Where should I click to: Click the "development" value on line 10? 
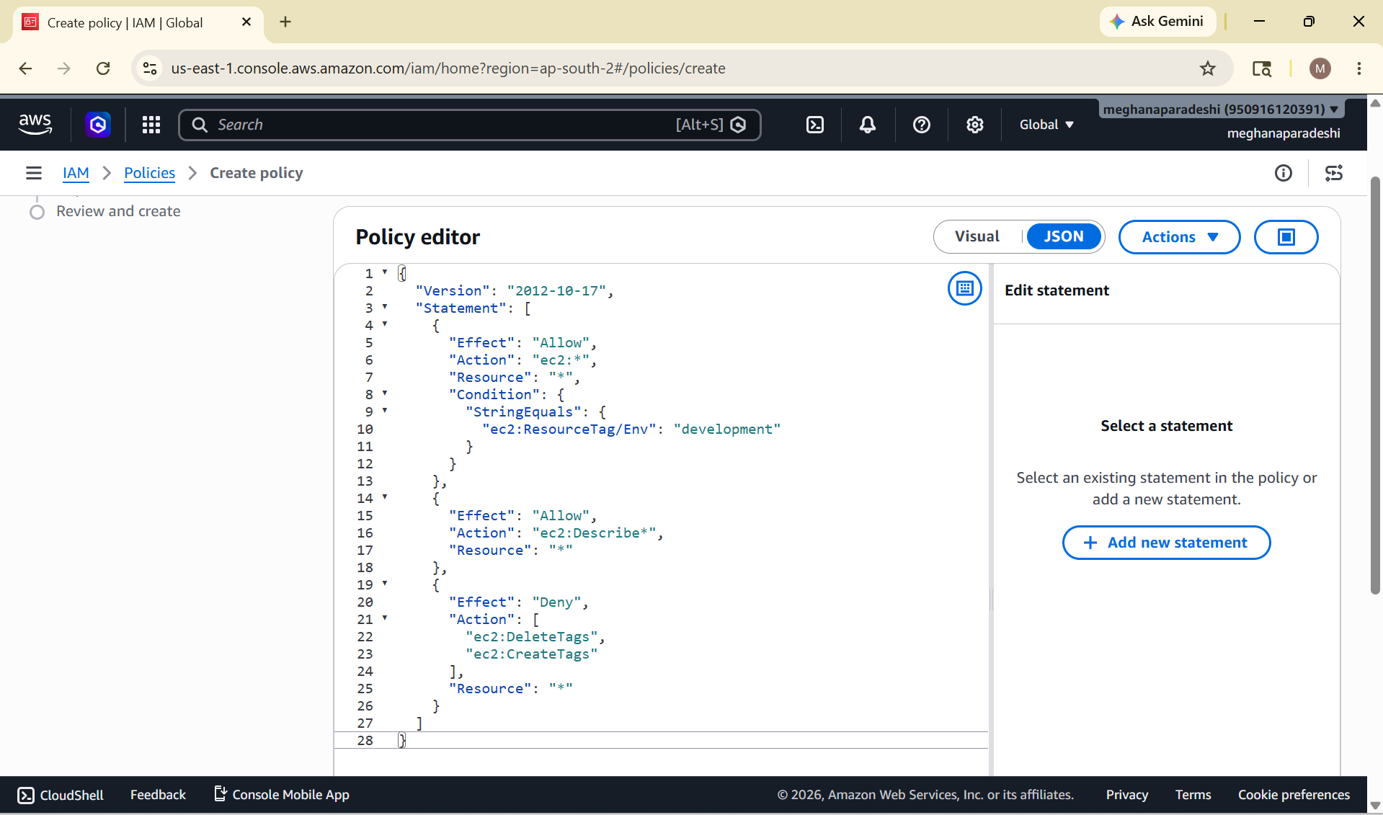(x=727, y=429)
